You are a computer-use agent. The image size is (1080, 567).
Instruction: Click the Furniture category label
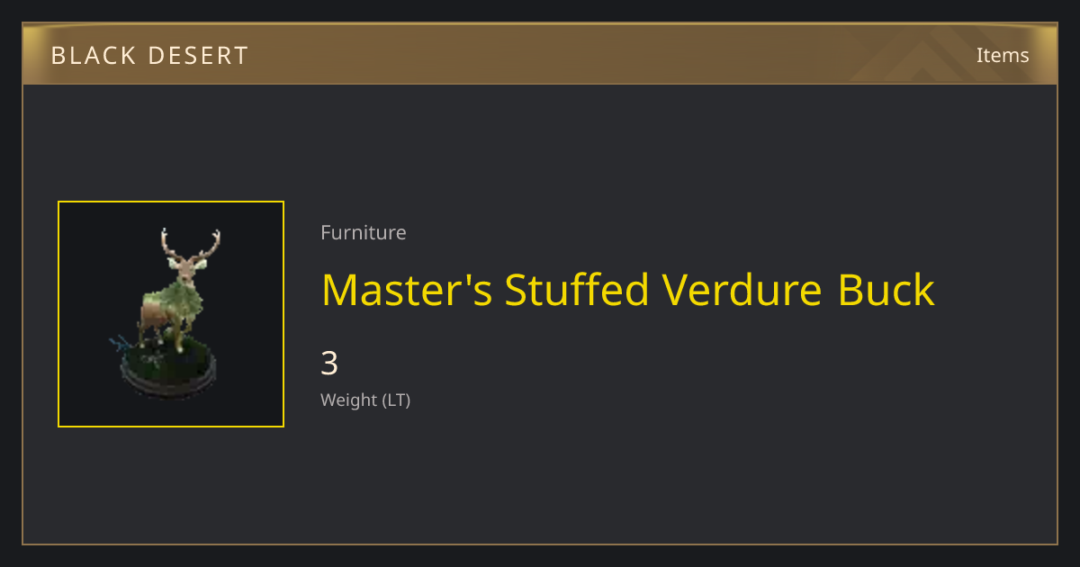pos(364,232)
